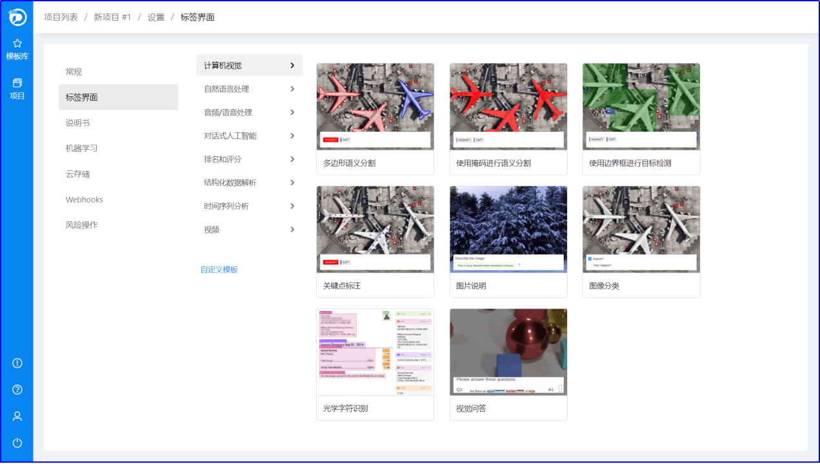Image resolution: width=820 pixels, height=464 pixels.
Task: Open the Webhooks settings tab
Action: click(118, 199)
